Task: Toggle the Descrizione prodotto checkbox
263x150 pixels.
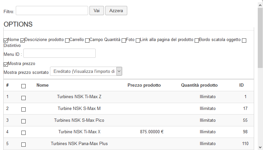Action: [x=23, y=40]
